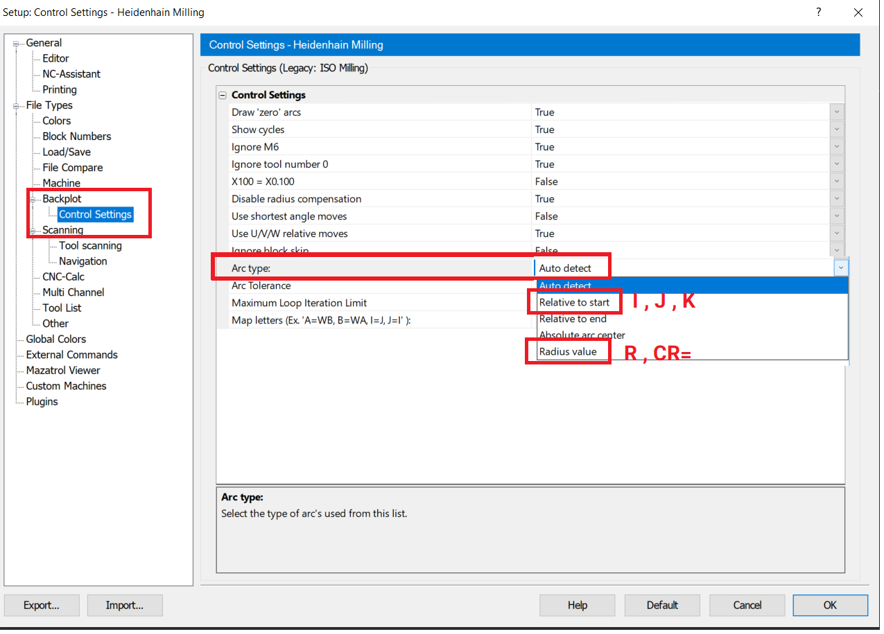Collapse the General tree node expander

click(x=16, y=44)
